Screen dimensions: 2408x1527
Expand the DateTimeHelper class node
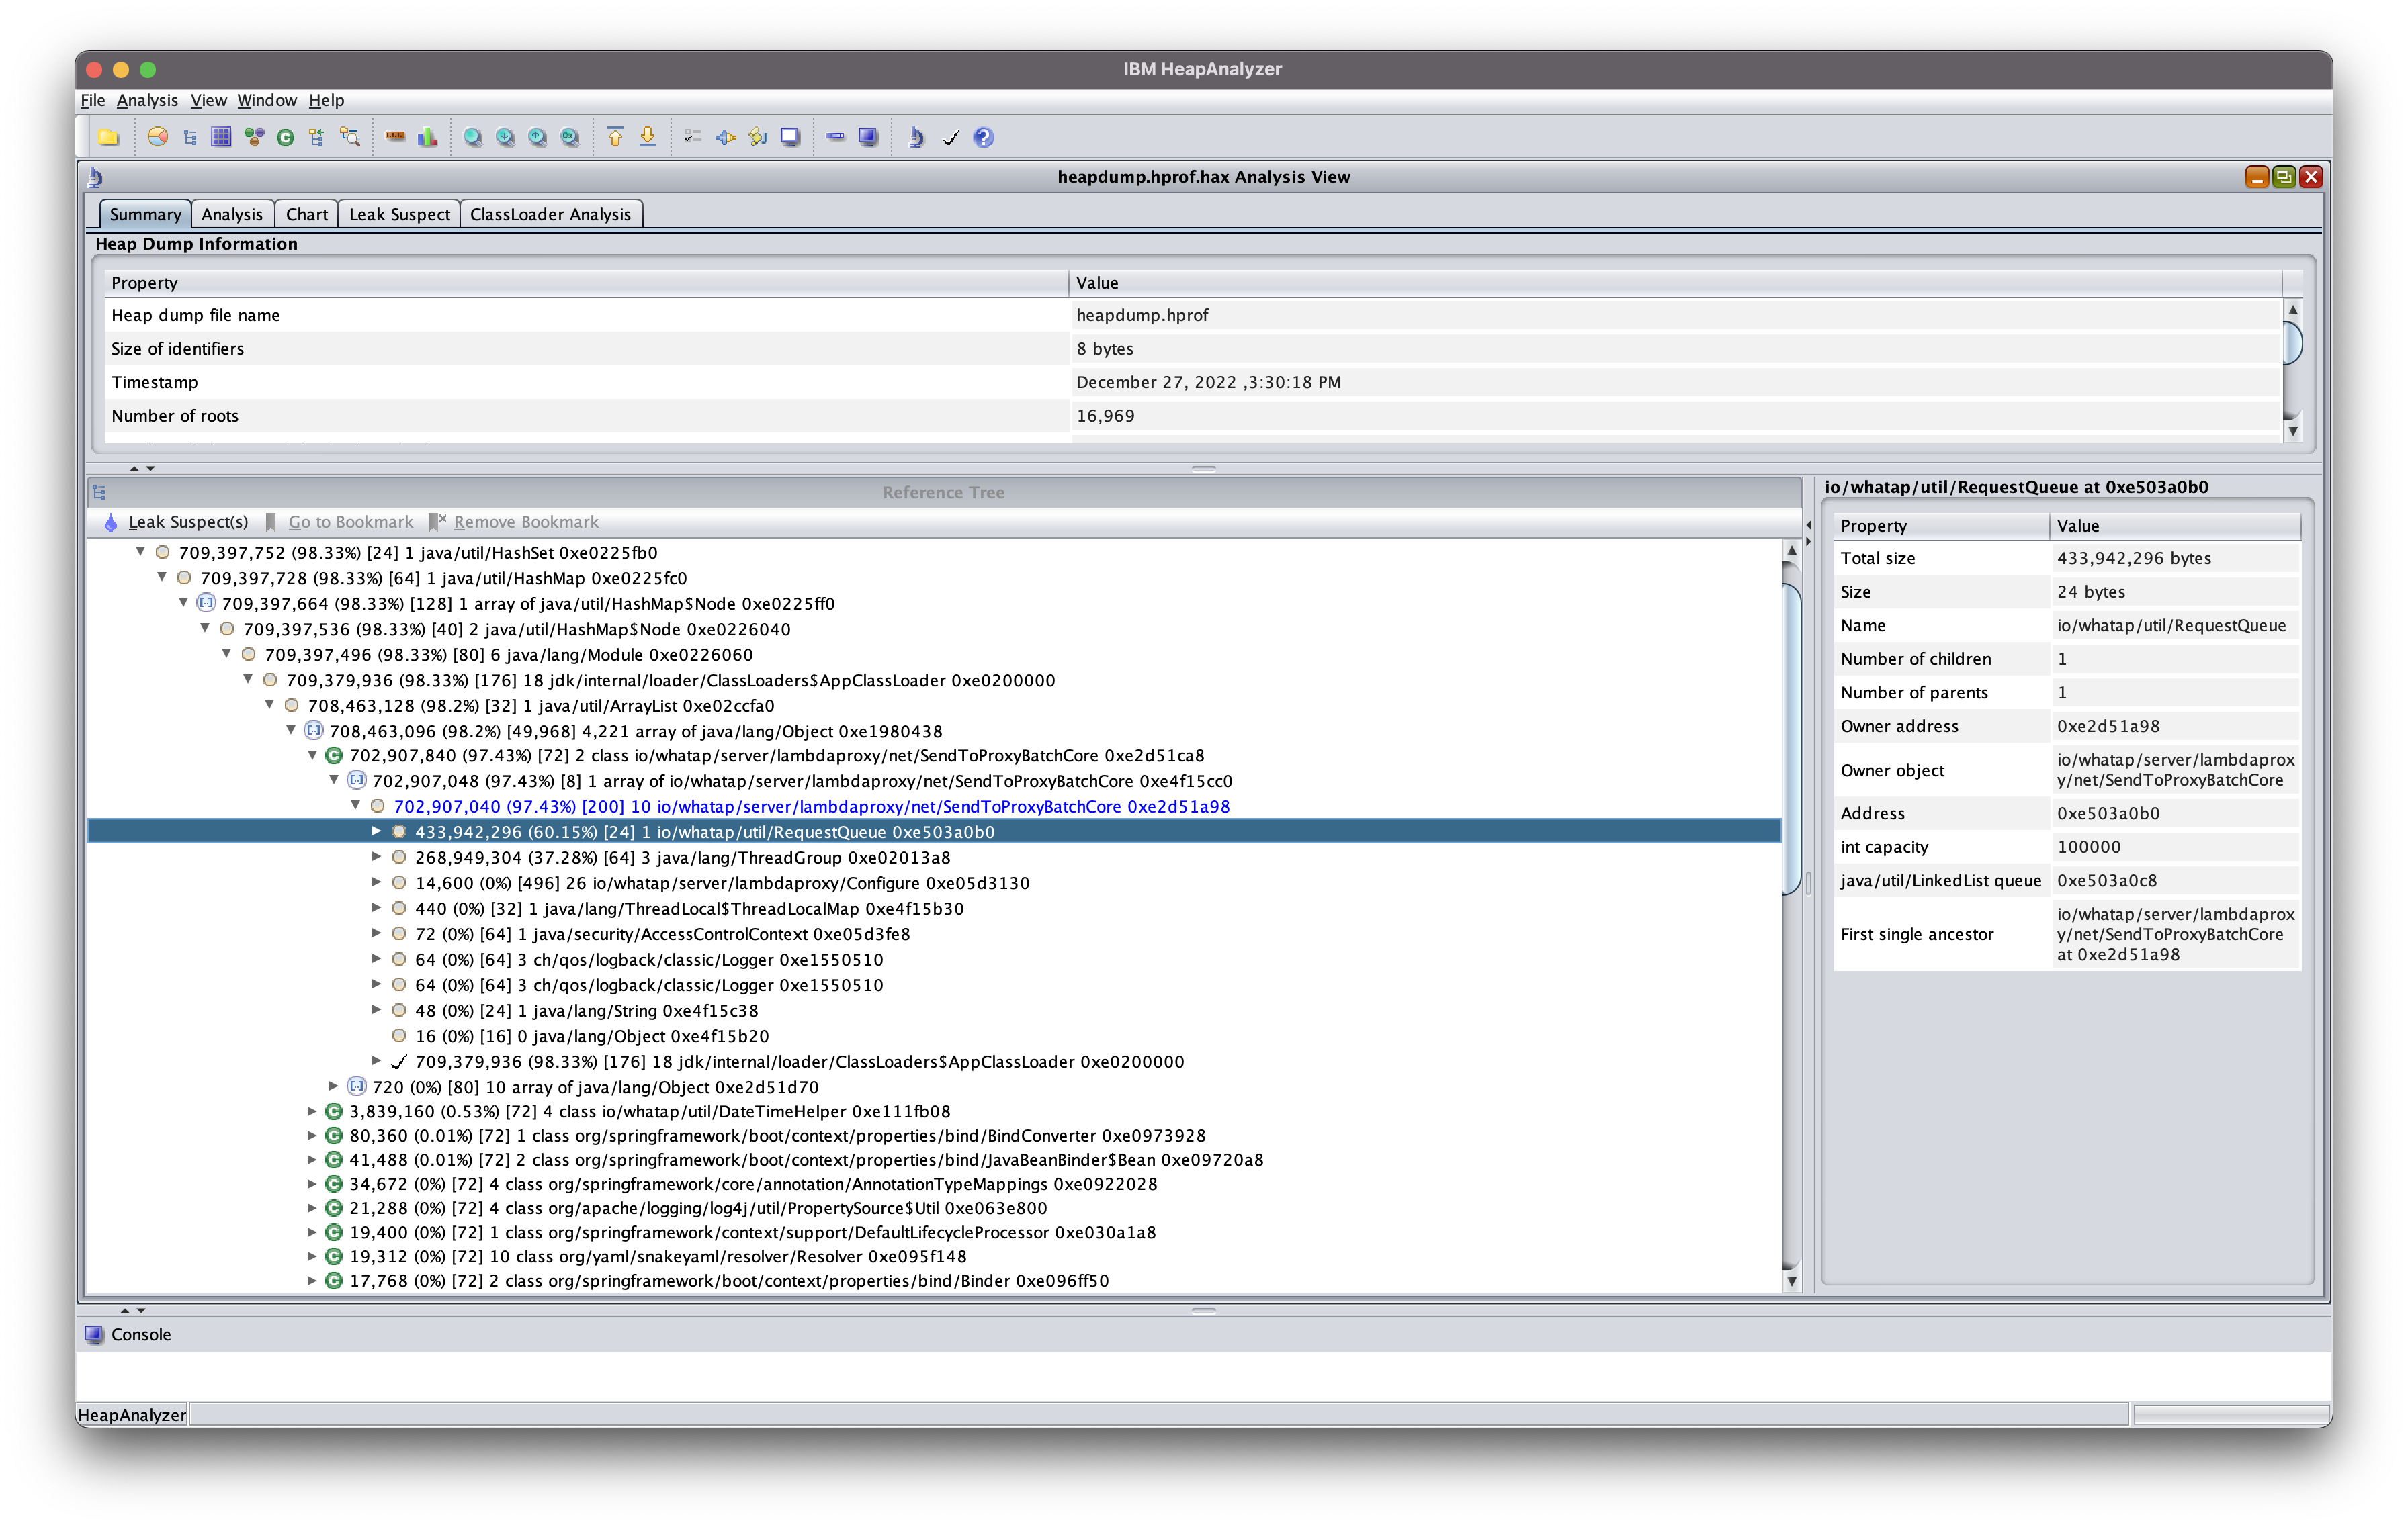click(311, 1111)
